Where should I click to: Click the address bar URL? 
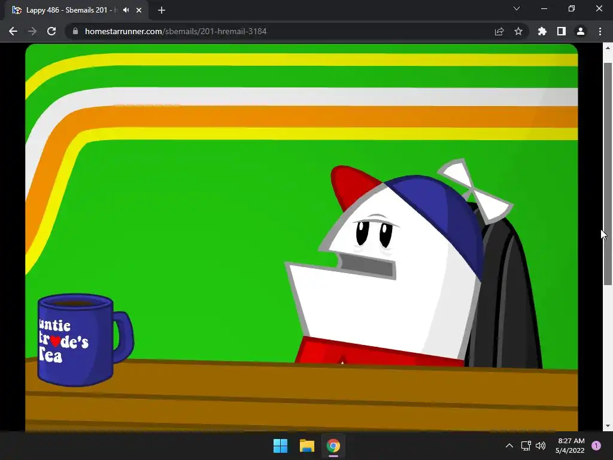(175, 31)
